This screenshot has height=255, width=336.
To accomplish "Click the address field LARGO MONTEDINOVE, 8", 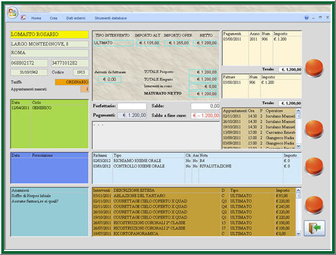I will tap(49, 44).
